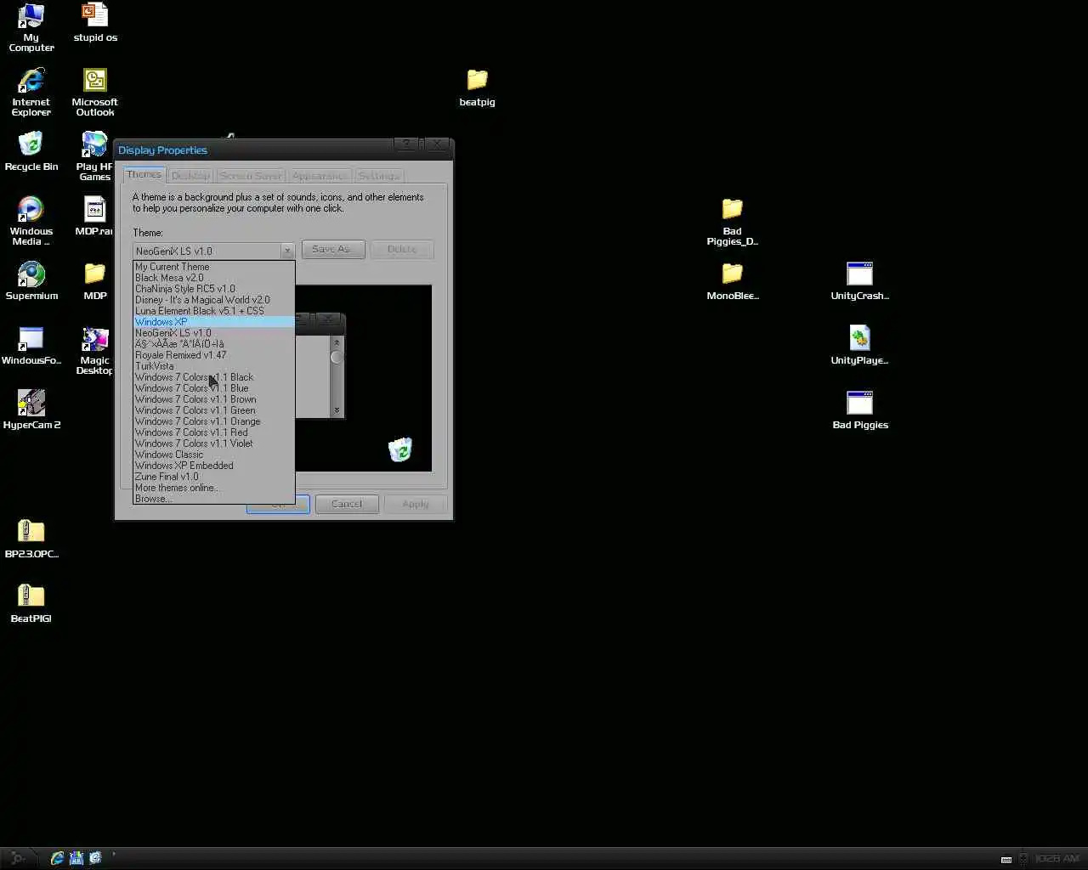The width and height of the screenshot is (1088, 870).
Task: Pick 'Windows 7 Colors v1.1 Green'
Action: pos(214,410)
